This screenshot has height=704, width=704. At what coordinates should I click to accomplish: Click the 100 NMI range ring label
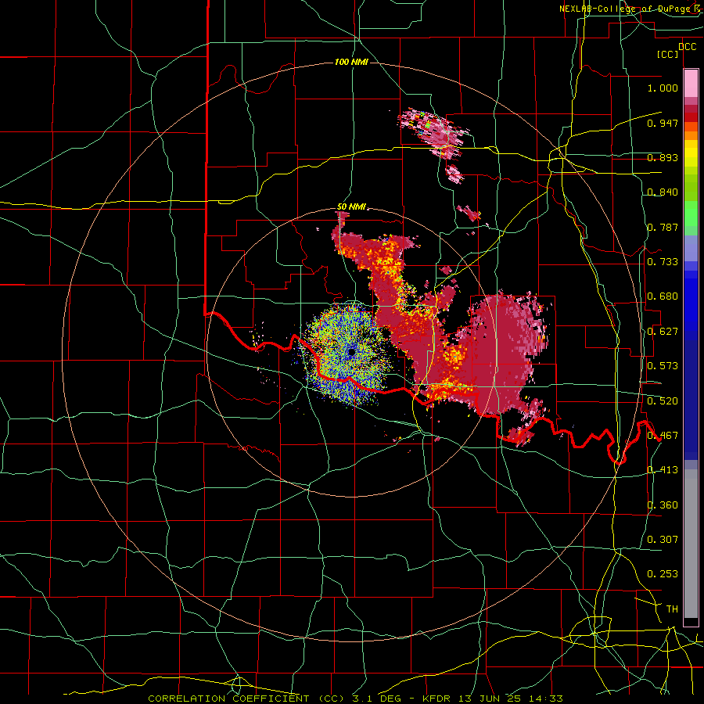351,62
